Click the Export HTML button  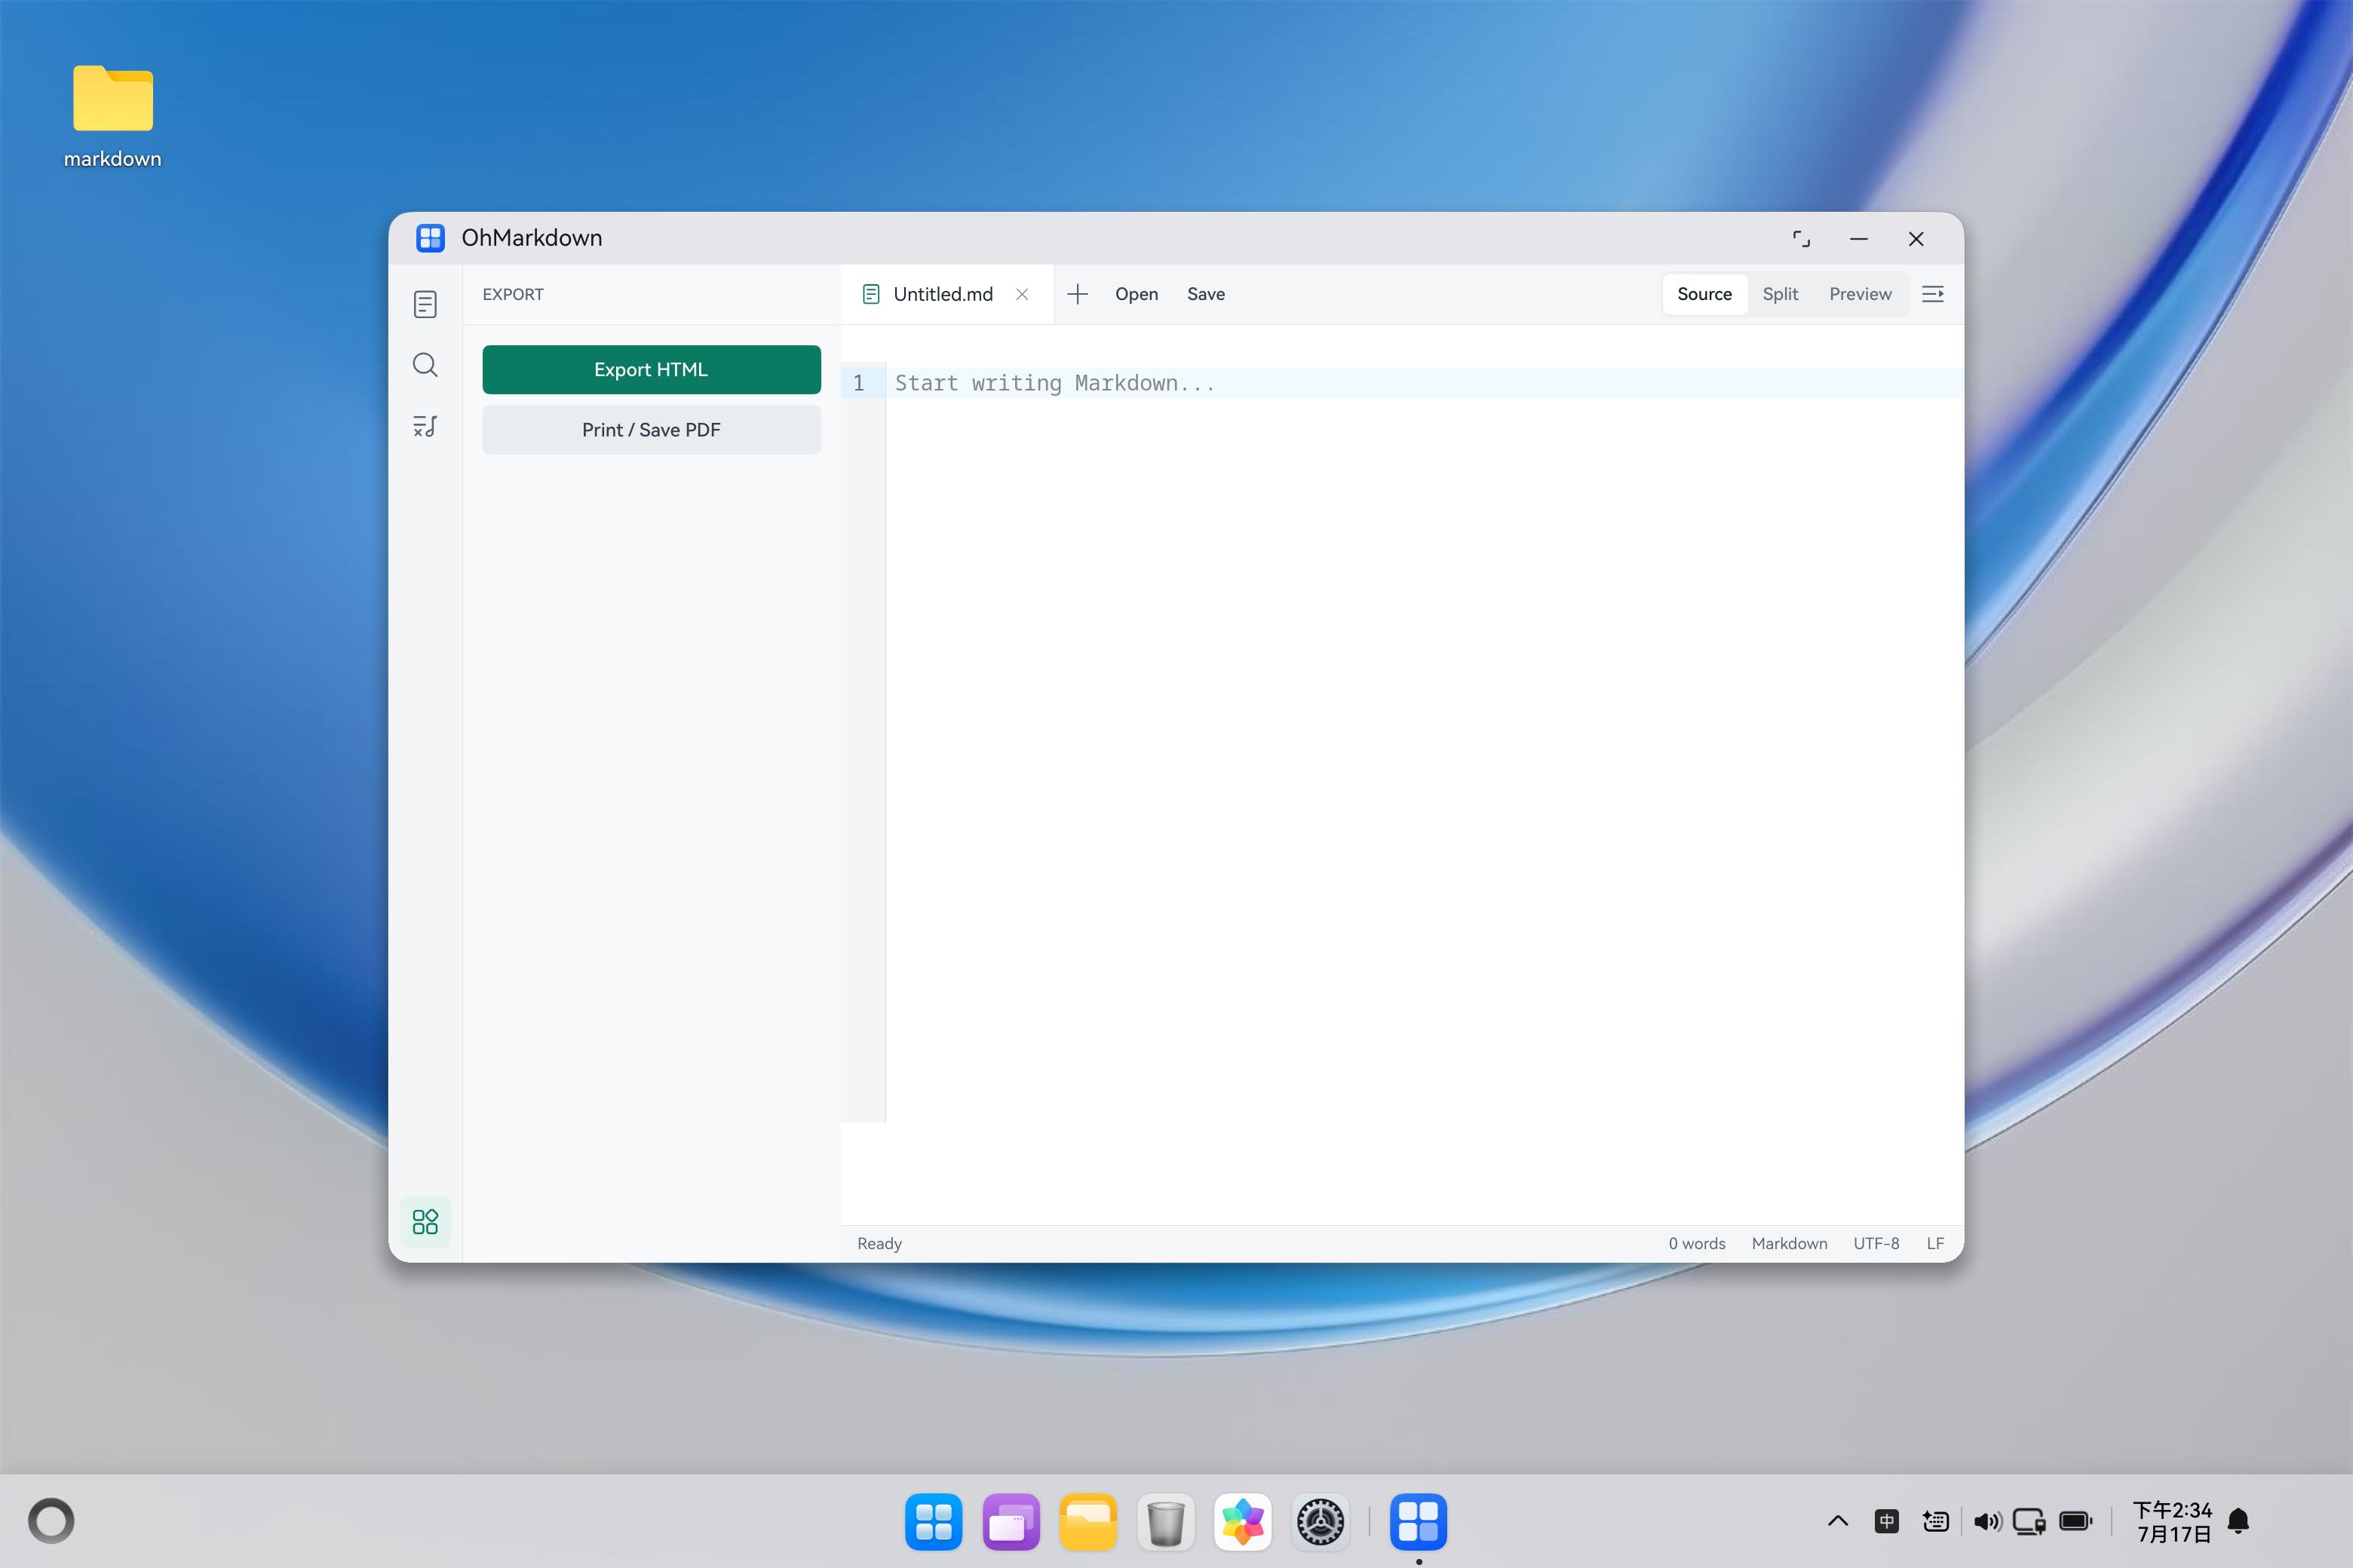click(x=652, y=370)
